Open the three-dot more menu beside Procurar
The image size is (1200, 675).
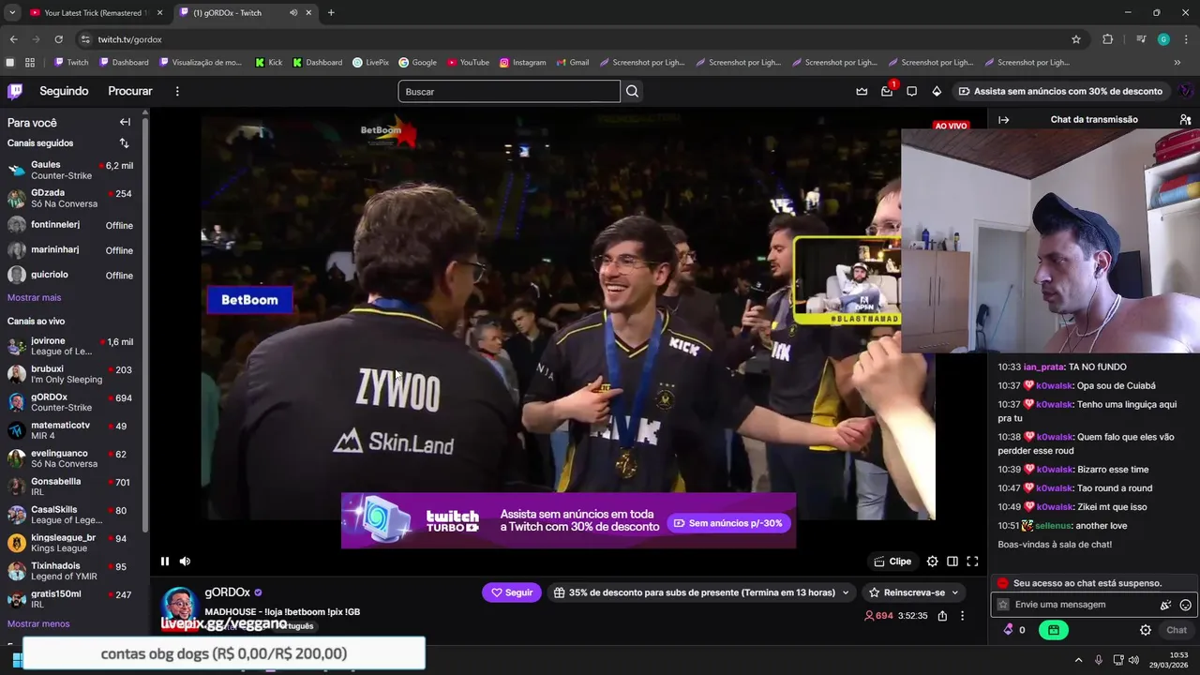[x=177, y=91]
